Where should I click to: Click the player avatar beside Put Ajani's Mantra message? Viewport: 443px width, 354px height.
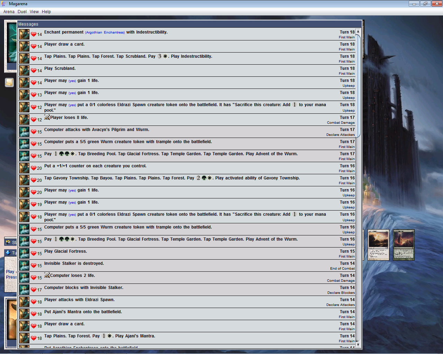coord(24,314)
